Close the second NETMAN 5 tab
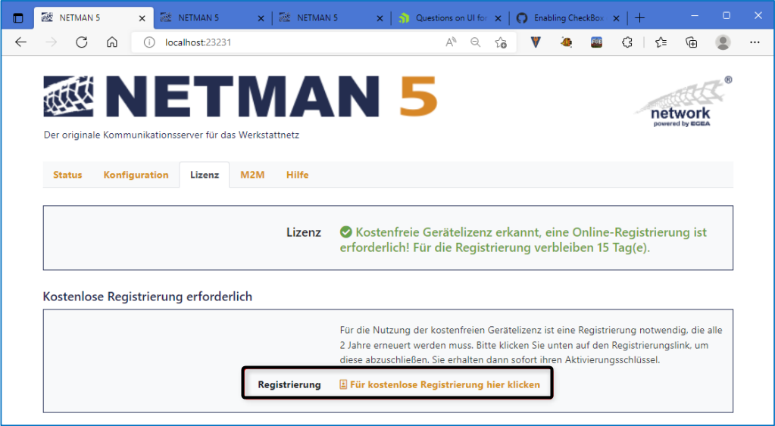Viewport: 775px width, 426px height. [x=261, y=18]
